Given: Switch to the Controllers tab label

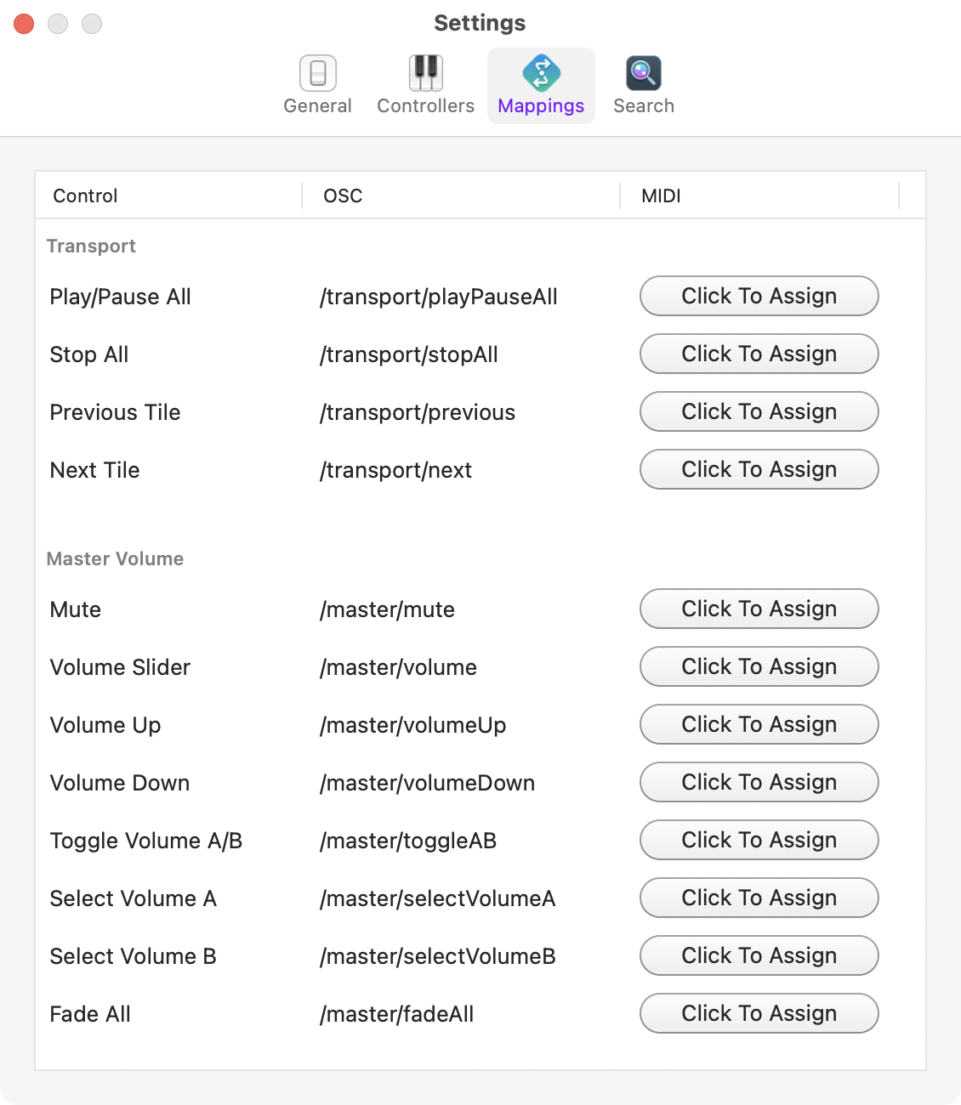Looking at the screenshot, I should point(426,105).
